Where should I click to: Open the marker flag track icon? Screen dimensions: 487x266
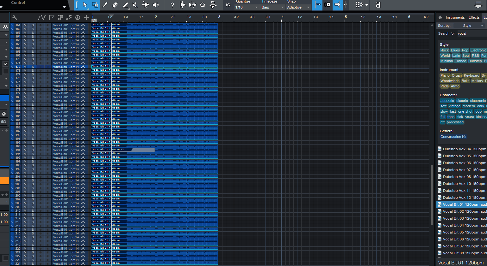point(51,18)
